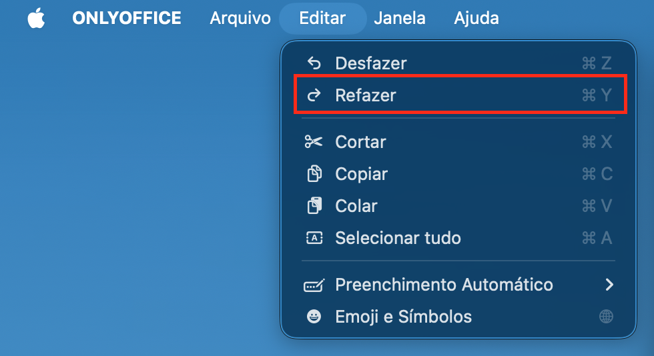Click the undo arrow icon beside Desfazer
This screenshot has height=356, width=654.
tap(314, 63)
